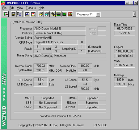The width and height of the screenshot is (139, 130).
Task: Click the SSE Not Supported field
Action: coord(48,103)
